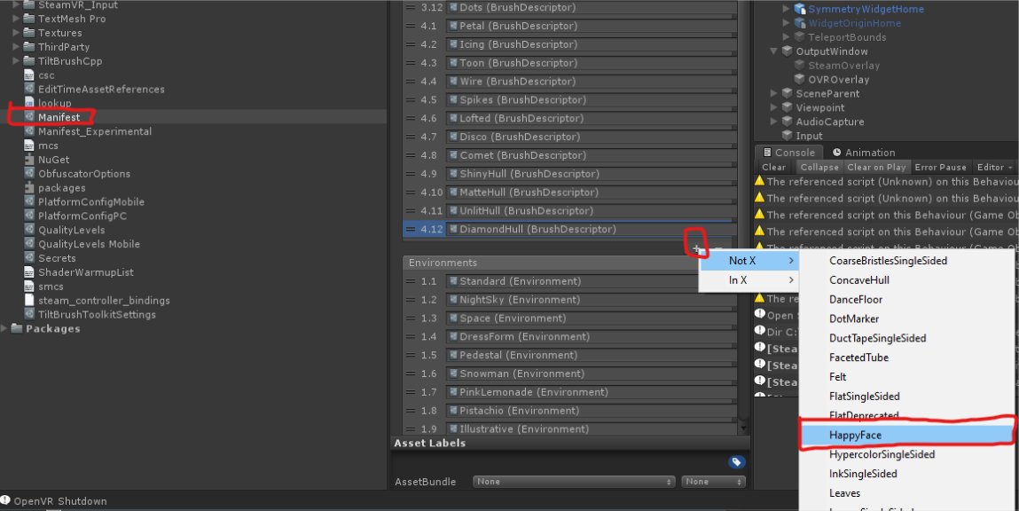Image resolution: width=1019 pixels, height=511 pixels.
Task: Click the OpenVR Shutdown icon in the status bar
Action: [7, 500]
